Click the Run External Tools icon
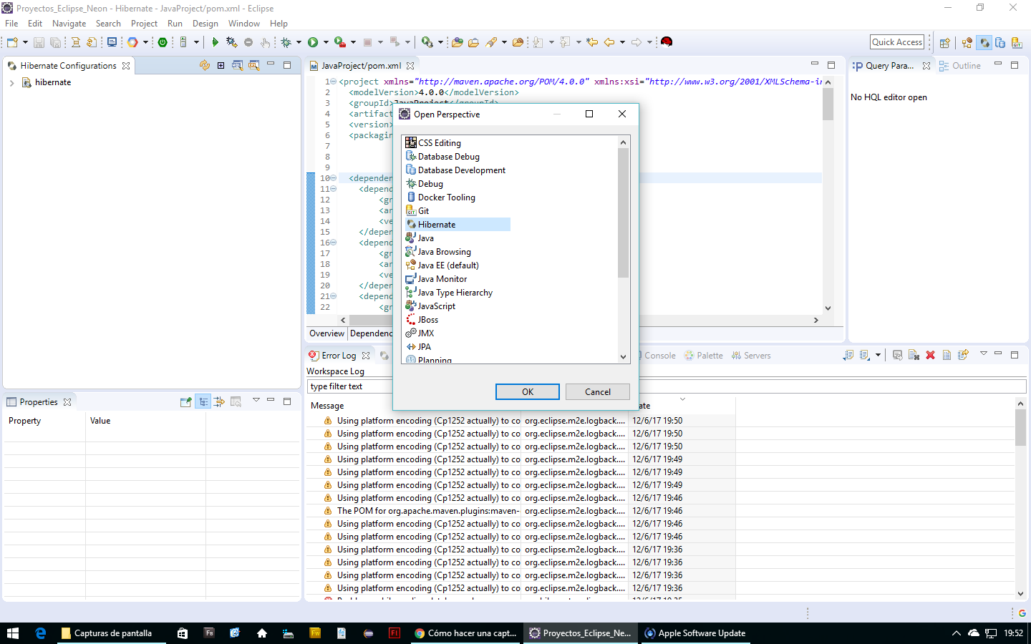Image resolution: width=1031 pixels, height=644 pixels. 340,42
